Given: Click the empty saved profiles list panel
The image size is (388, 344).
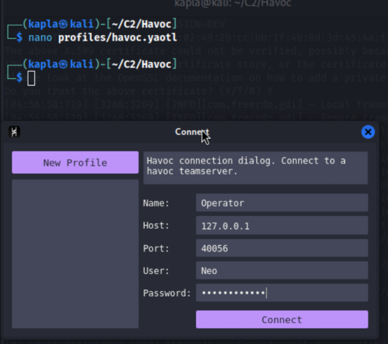Looking at the screenshot, I should [x=75, y=254].
